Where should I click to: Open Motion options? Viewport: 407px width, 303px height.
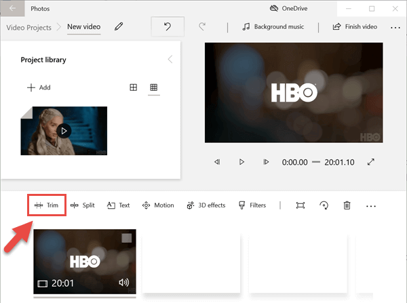click(158, 205)
